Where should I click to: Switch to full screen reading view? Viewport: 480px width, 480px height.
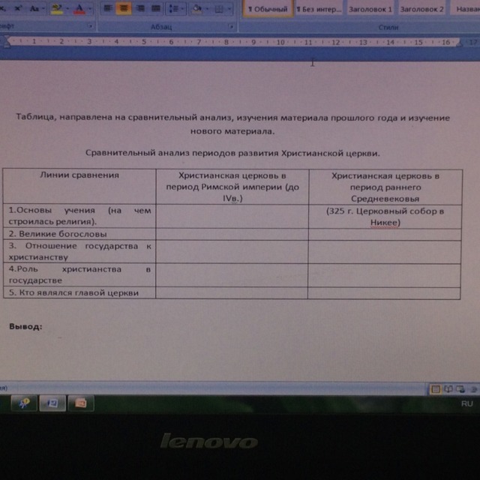448,388
